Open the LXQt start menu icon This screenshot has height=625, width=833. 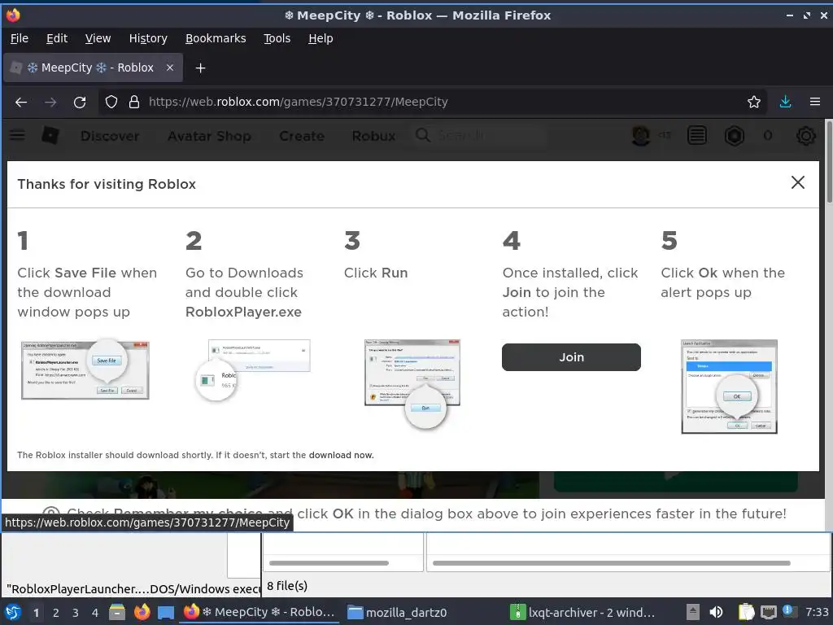pyautogui.click(x=13, y=612)
